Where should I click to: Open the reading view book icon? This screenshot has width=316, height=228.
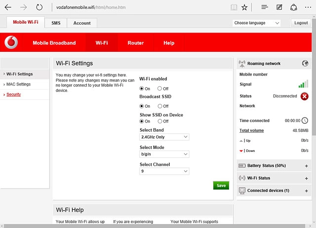pos(234,7)
